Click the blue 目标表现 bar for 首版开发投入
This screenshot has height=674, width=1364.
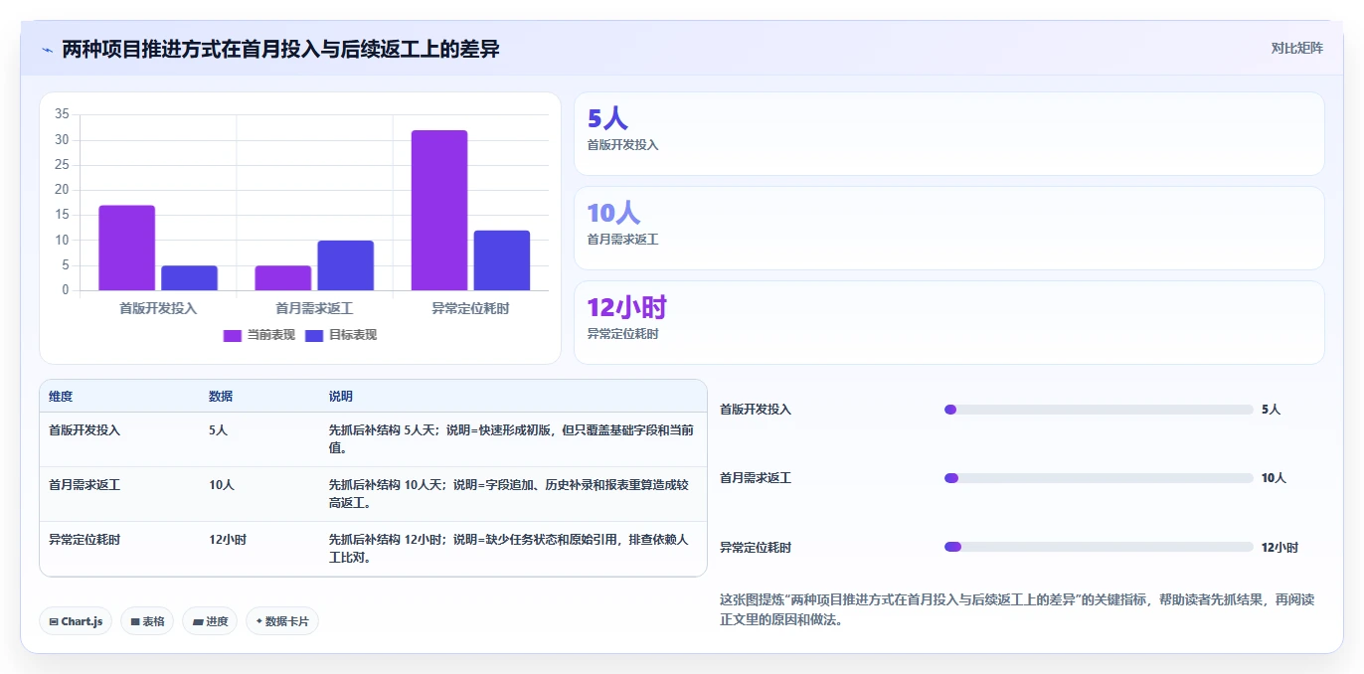[189, 277]
